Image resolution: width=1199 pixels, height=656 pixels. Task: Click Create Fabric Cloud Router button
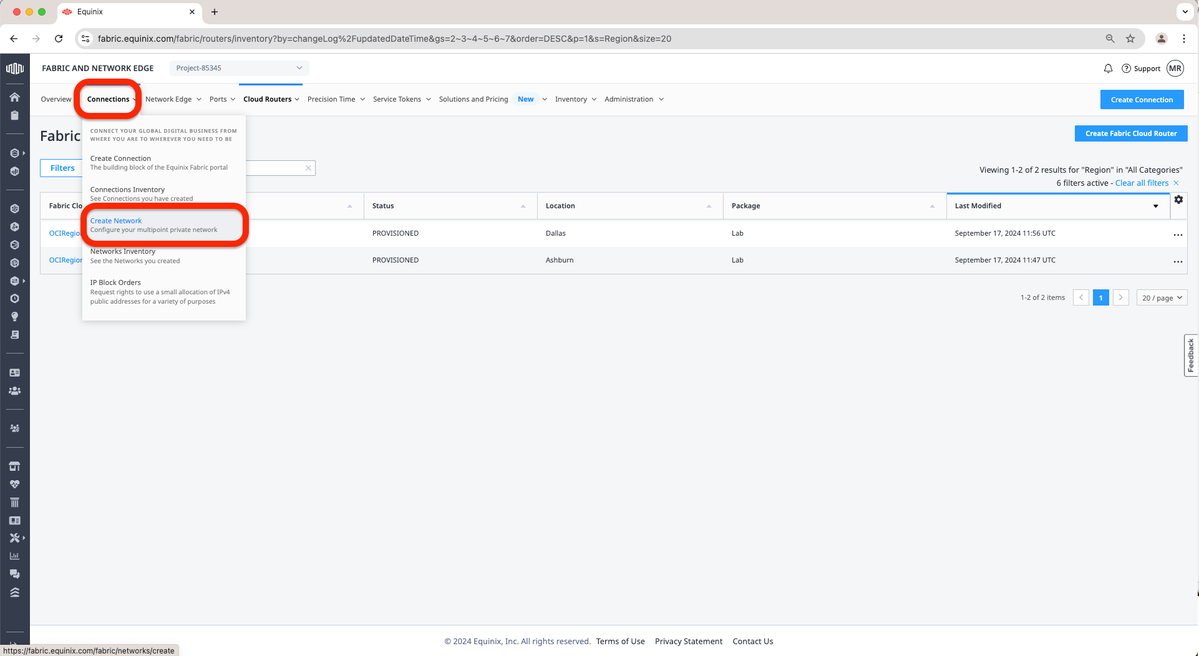coord(1130,133)
